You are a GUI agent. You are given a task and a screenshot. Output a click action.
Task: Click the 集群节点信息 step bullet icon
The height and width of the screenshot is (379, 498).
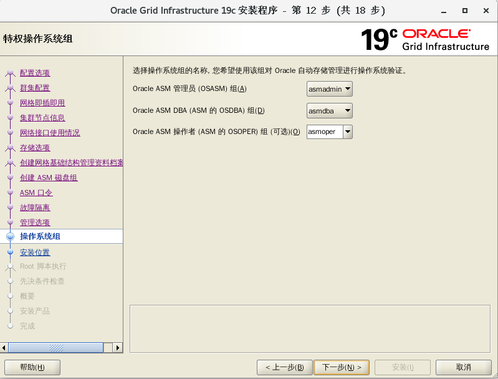[x=10, y=117]
